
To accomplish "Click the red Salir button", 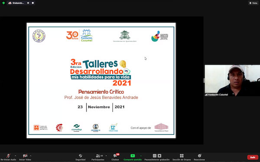I will tap(253, 157).
